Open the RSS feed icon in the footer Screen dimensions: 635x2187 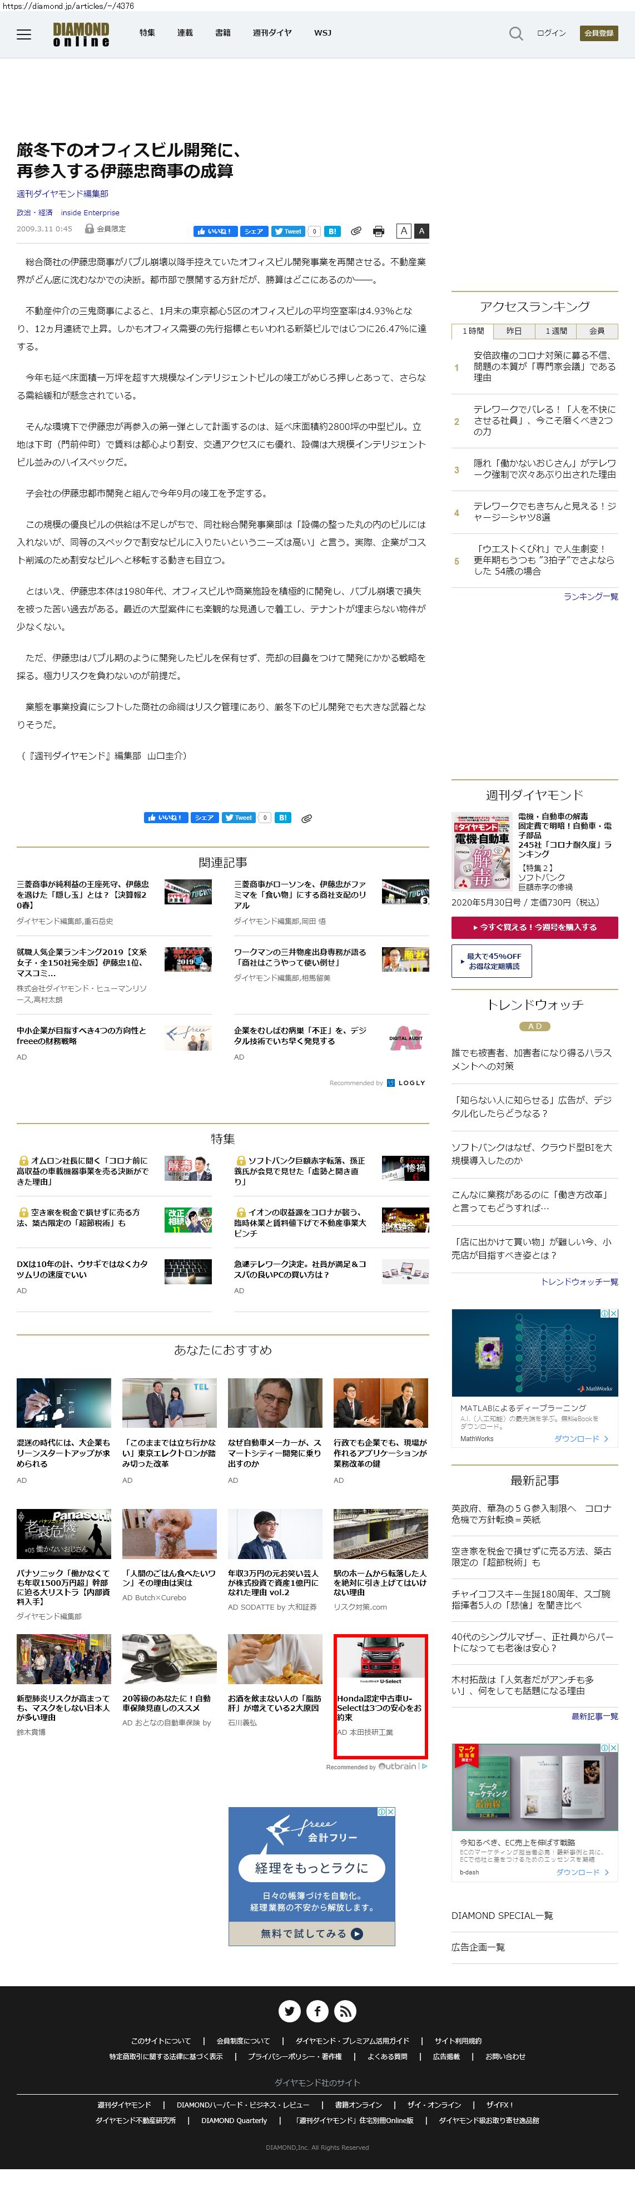345,2011
